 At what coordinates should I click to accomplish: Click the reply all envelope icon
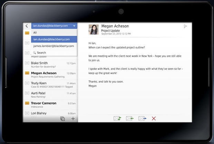(117, 118)
